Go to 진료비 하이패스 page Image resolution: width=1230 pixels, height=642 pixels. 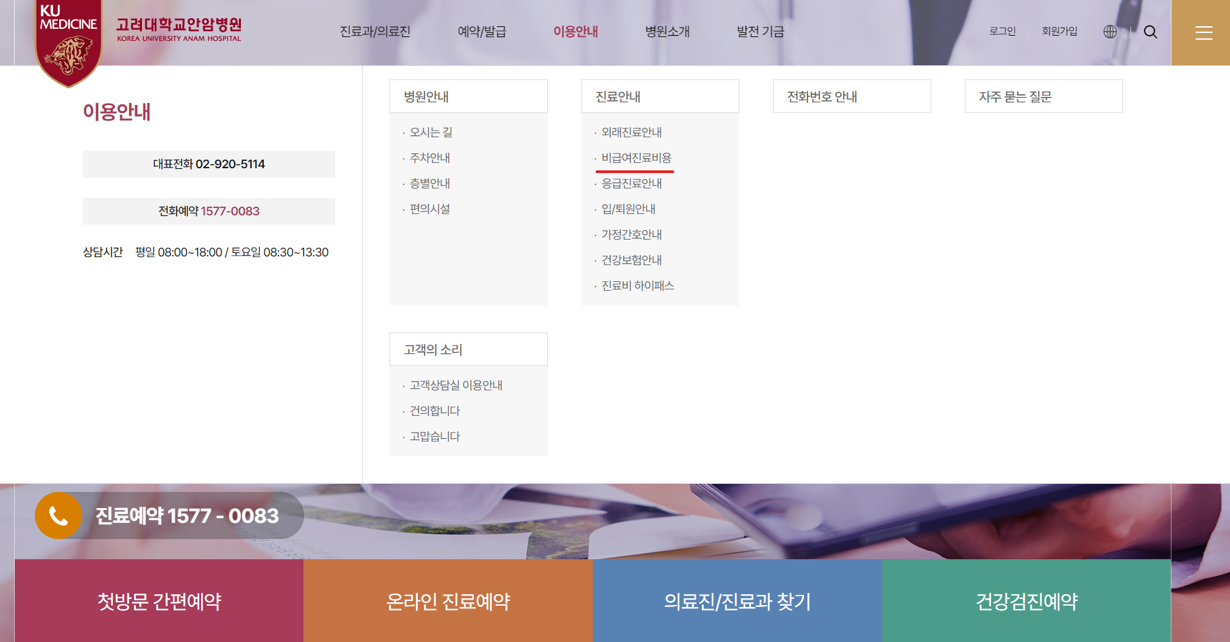click(x=638, y=286)
